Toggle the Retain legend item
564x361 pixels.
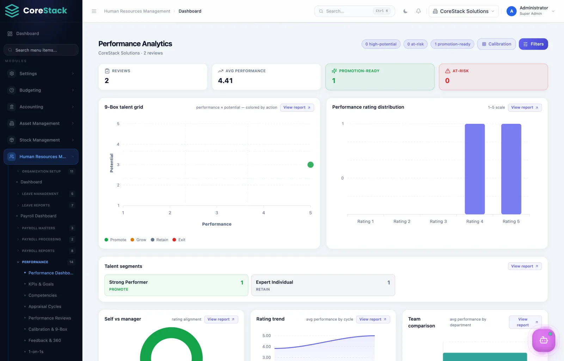point(159,240)
